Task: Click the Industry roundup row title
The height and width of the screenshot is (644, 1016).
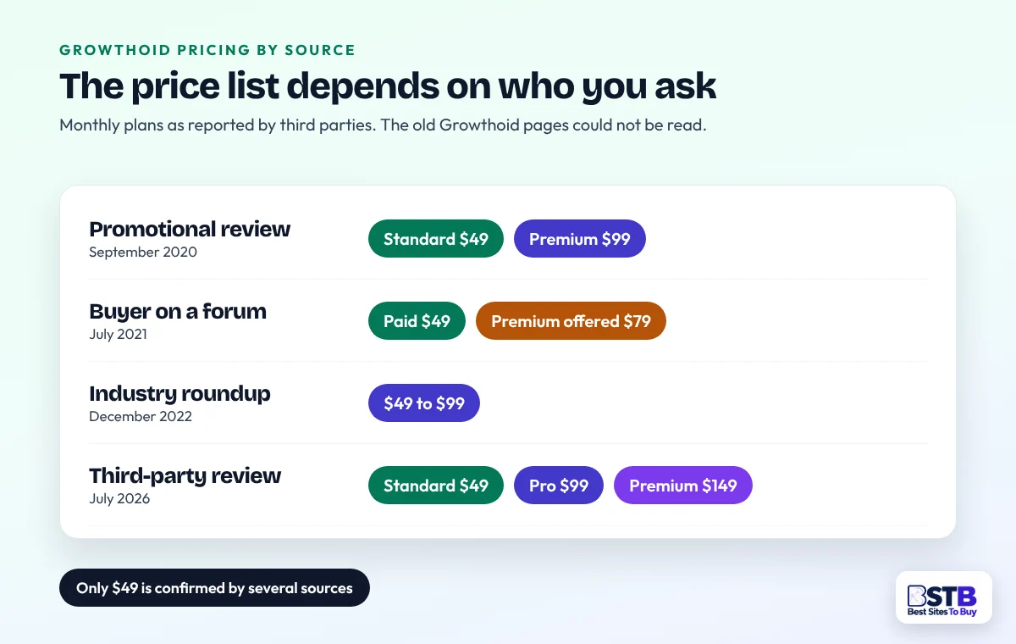Action: pyautogui.click(x=179, y=393)
